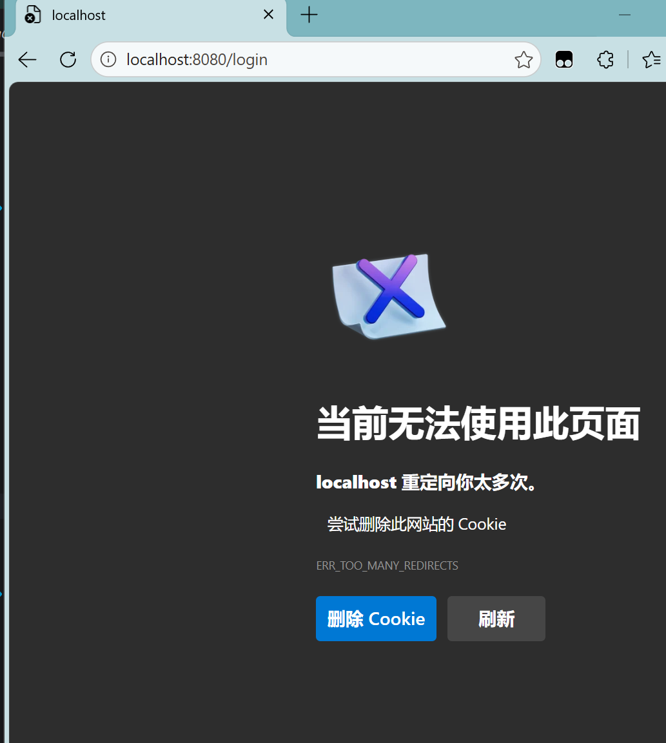Add this page to favorites star
This screenshot has height=743, width=666.
point(524,60)
